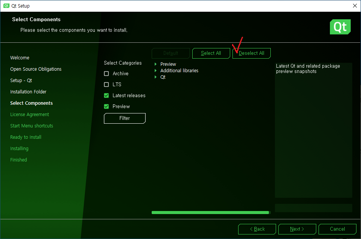Viewport: 361px width, 239px height.
Task: Expand the Qt component tree arrow
Action: [155, 77]
